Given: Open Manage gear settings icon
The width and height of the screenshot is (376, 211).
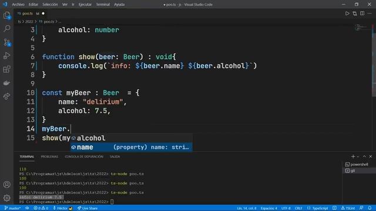Looking at the screenshot, I should [6, 198].
